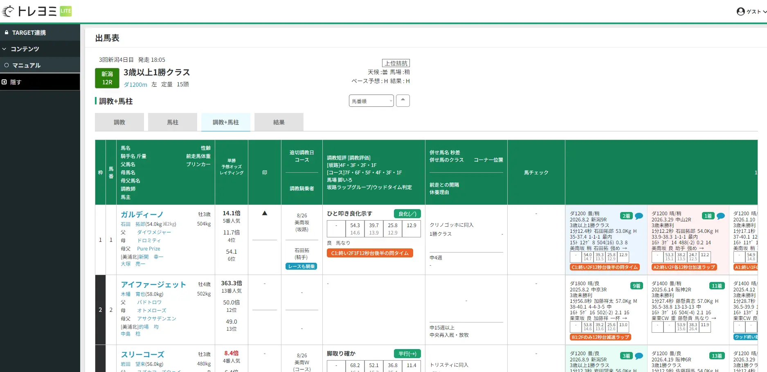Open the マニュアル sidebar item

tap(40, 65)
